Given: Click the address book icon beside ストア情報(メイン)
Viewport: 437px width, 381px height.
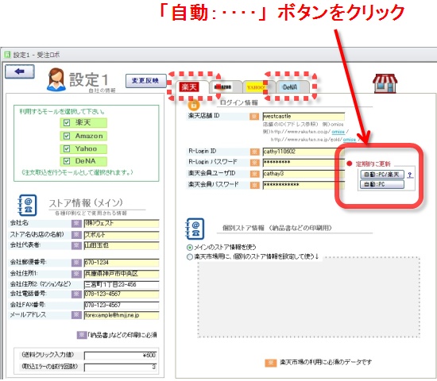Looking at the screenshot, I should [27, 205].
